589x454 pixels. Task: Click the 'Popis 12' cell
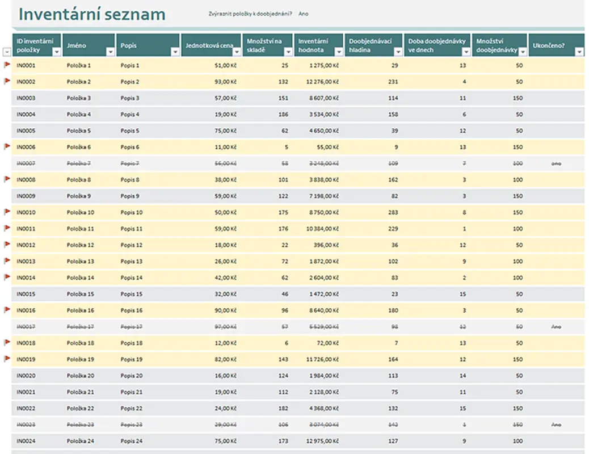tap(132, 245)
